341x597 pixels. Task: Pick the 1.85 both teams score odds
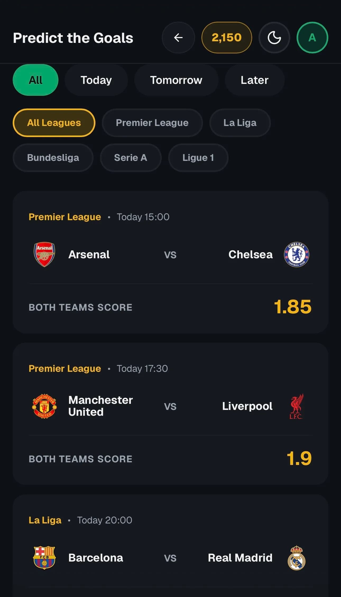(293, 307)
